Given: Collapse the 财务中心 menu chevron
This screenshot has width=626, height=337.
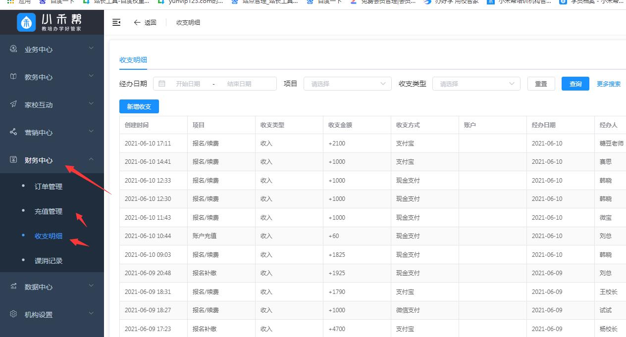Looking at the screenshot, I should click(x=91, y=159).
